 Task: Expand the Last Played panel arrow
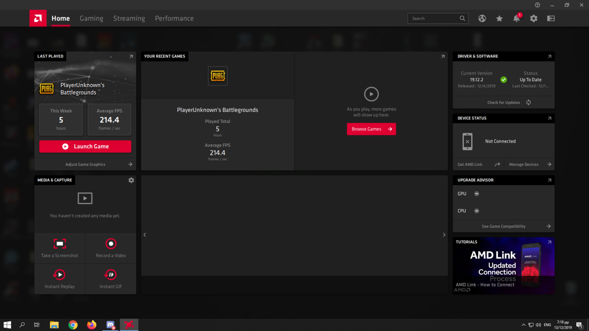point(131,57)
